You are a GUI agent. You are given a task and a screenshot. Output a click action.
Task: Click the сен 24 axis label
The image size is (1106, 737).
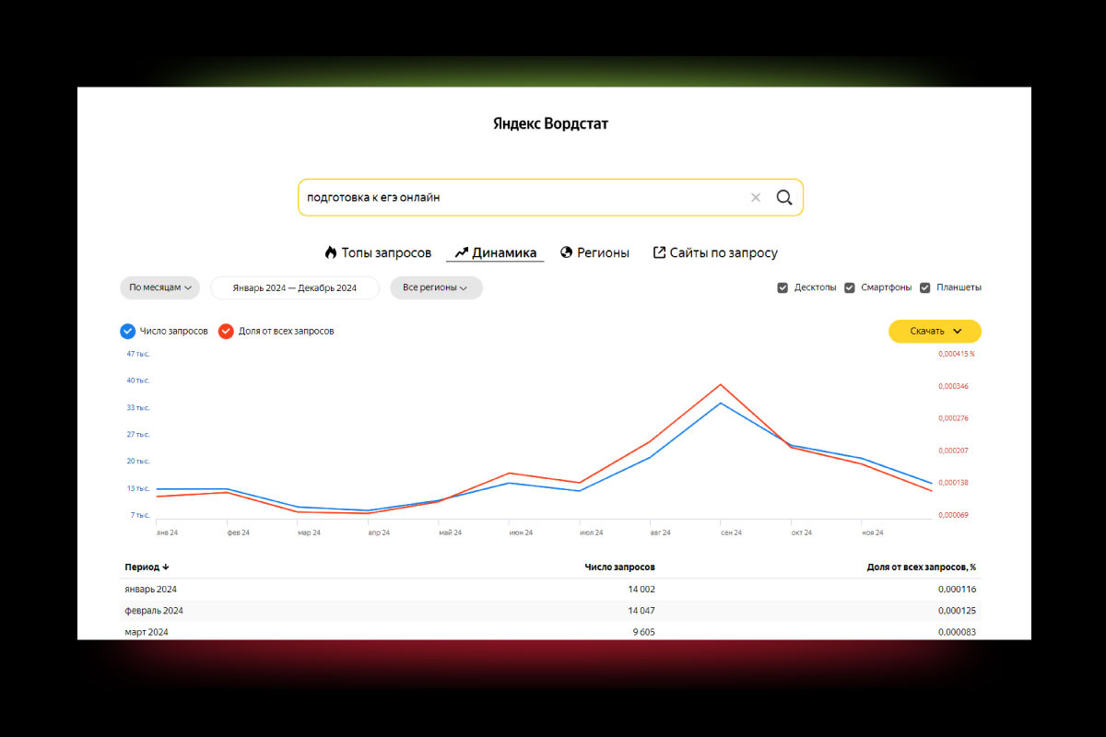pos(732,532)
